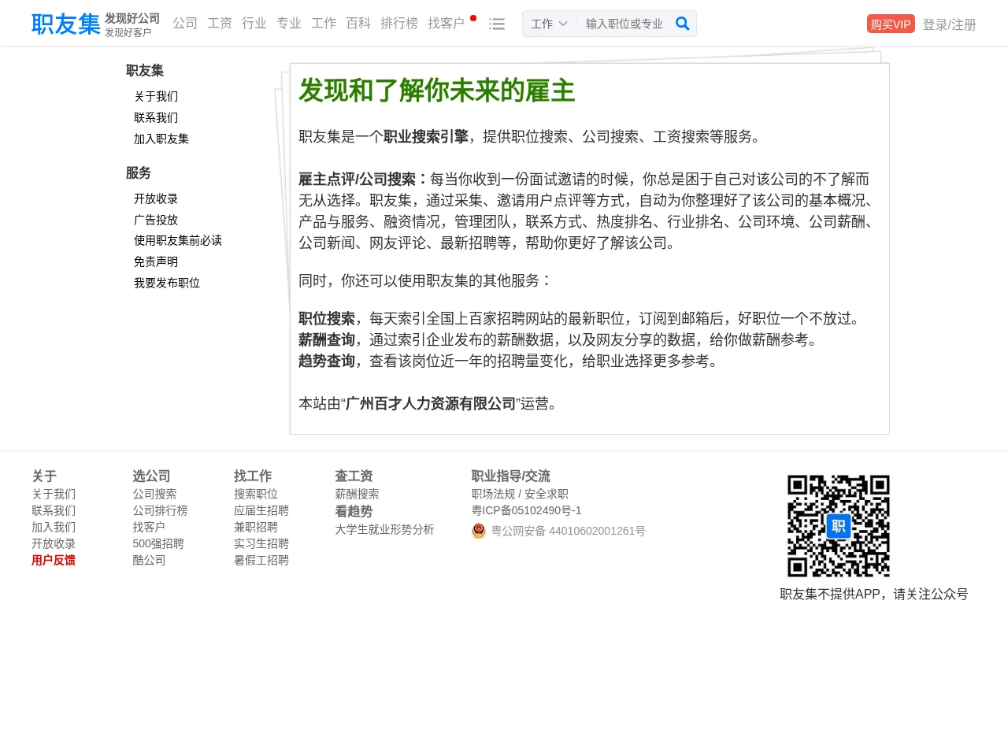The width and height of the screenshot is (1008, 756).
Task: Open the 公司 top navigation item
Action: [185, 24]
